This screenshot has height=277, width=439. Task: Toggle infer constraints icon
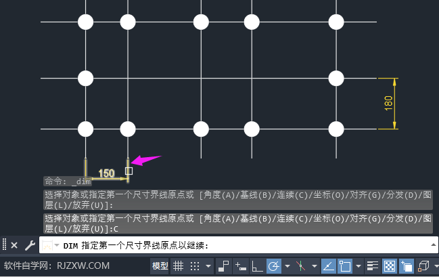[x=224, y=265]
